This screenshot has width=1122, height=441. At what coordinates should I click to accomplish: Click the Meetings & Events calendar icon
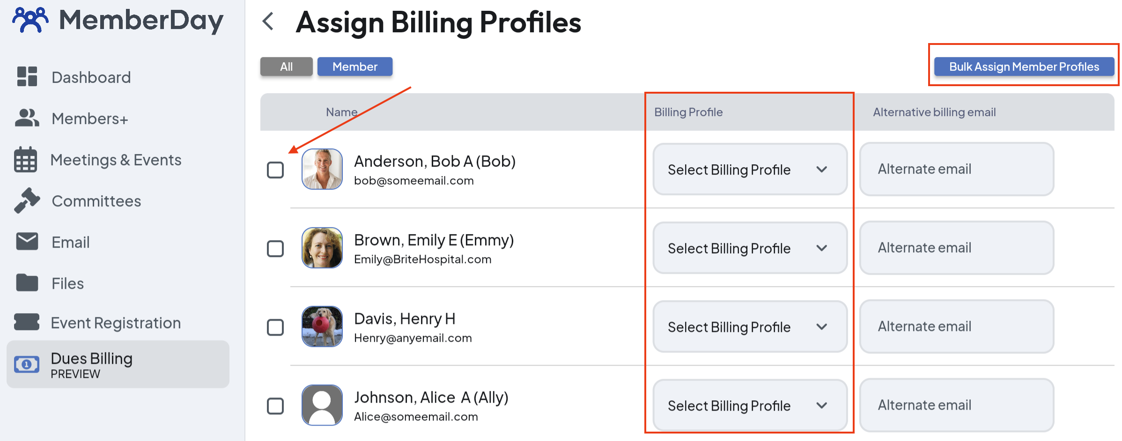25,160
